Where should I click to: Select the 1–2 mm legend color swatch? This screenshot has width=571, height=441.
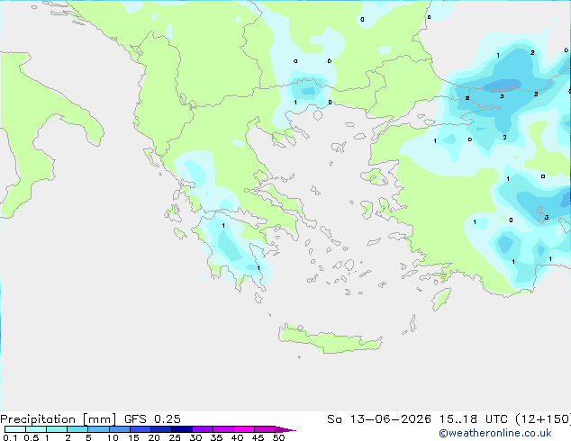coord(57,429)
